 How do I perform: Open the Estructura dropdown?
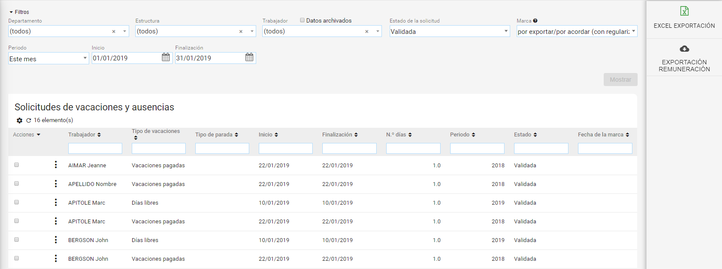[x=252, y=31]
